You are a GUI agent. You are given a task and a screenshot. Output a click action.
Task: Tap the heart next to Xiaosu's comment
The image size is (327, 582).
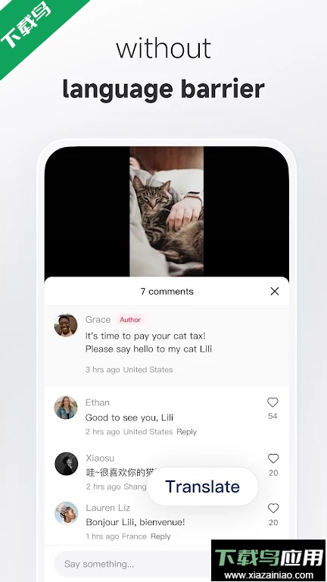[273, 458]
